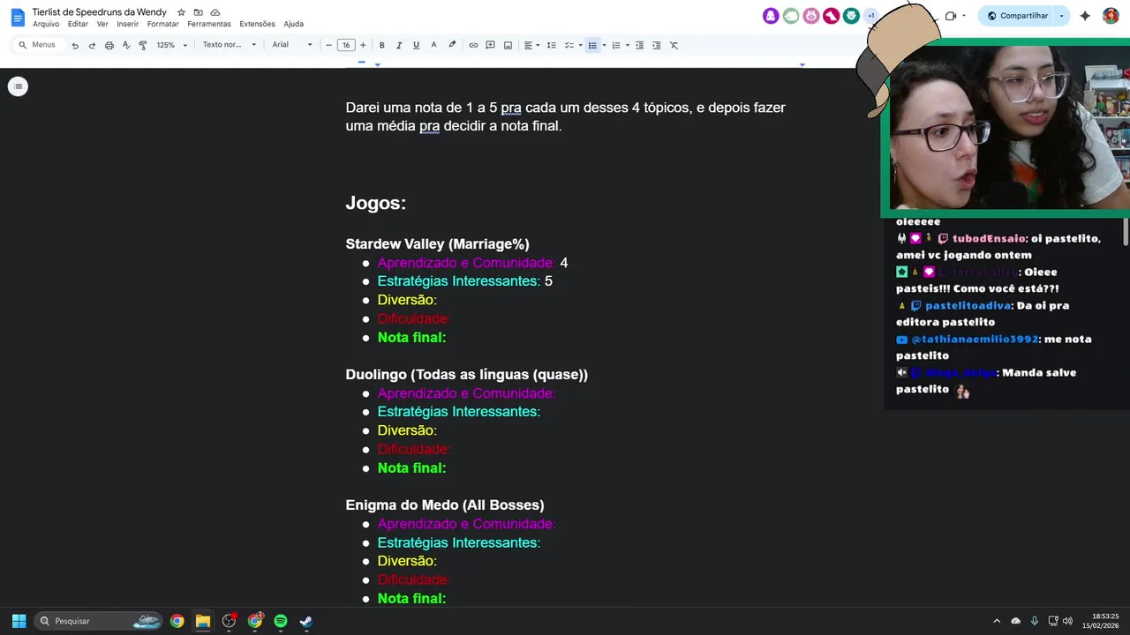1130x635 pixels.
Task: Expand the numbered list options arrow
Action: [x=628, y=45]
